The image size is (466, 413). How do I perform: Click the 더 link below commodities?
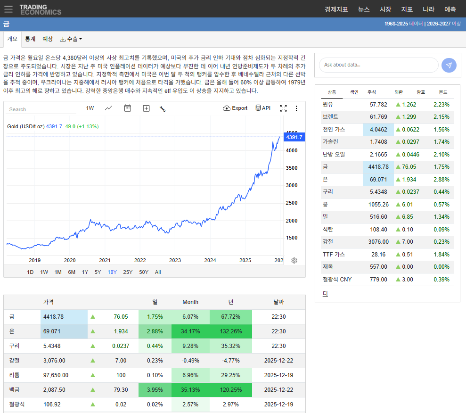326,293
